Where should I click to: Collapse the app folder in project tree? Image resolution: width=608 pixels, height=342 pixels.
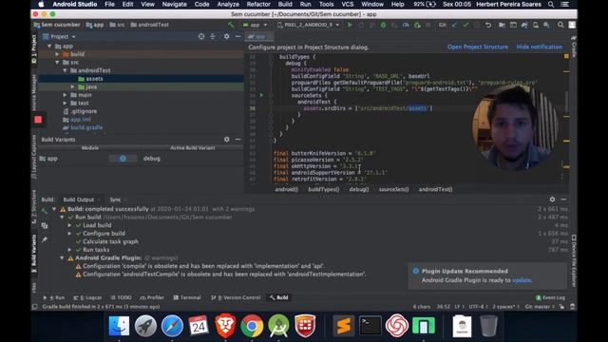(x=49, y=47)
